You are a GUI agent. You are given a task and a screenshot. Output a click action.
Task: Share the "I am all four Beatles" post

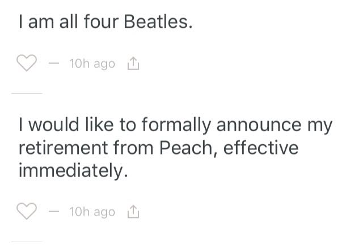point(133,65)
